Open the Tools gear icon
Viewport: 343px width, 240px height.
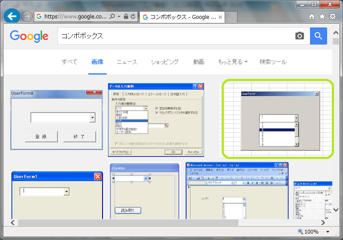click(x=333, y=16)
